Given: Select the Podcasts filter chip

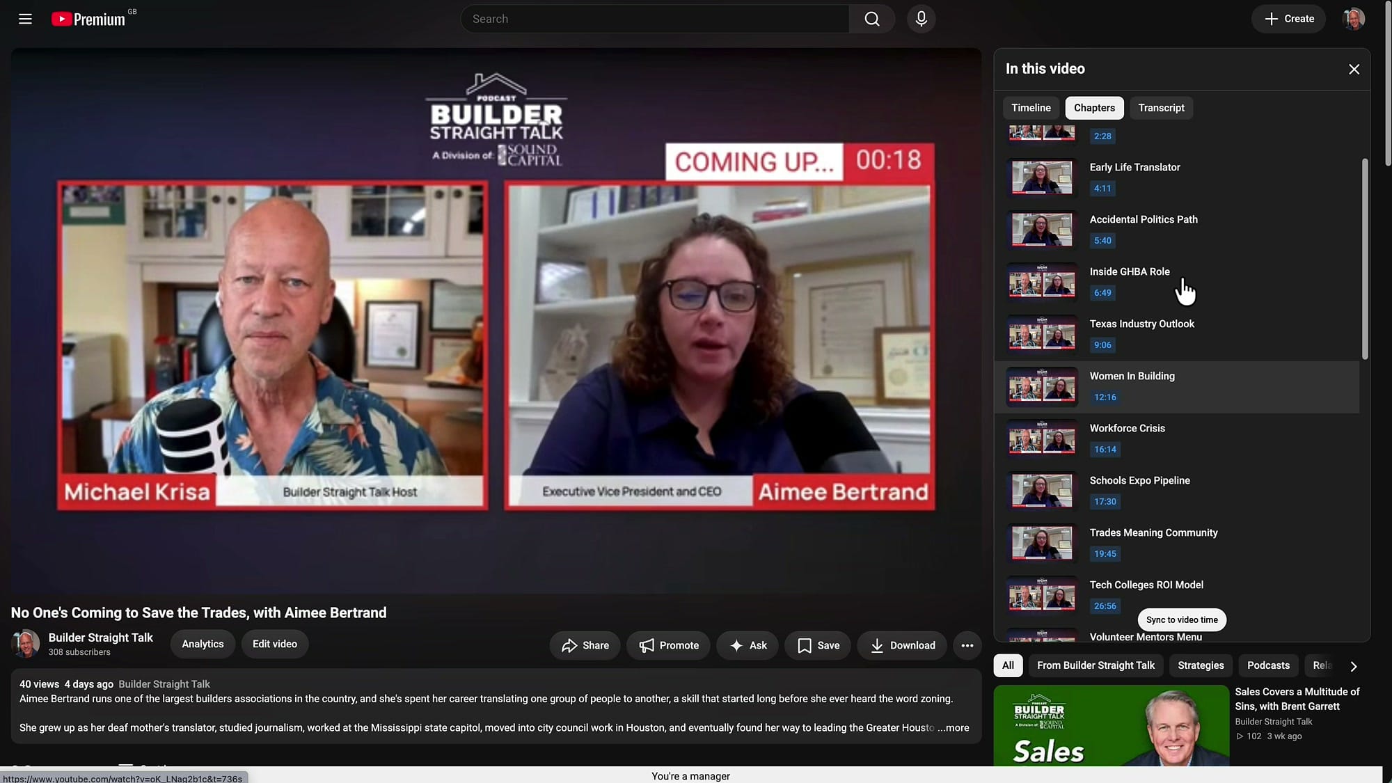Looking at the screenshot, I should pos(1268,665).
